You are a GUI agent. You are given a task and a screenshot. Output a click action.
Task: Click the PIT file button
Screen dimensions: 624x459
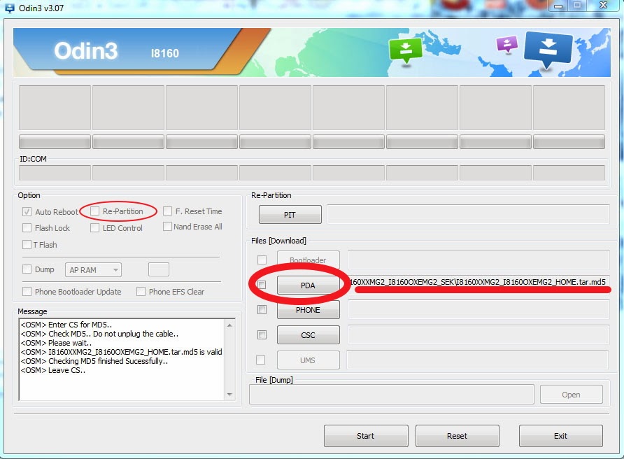pos(290,215)
